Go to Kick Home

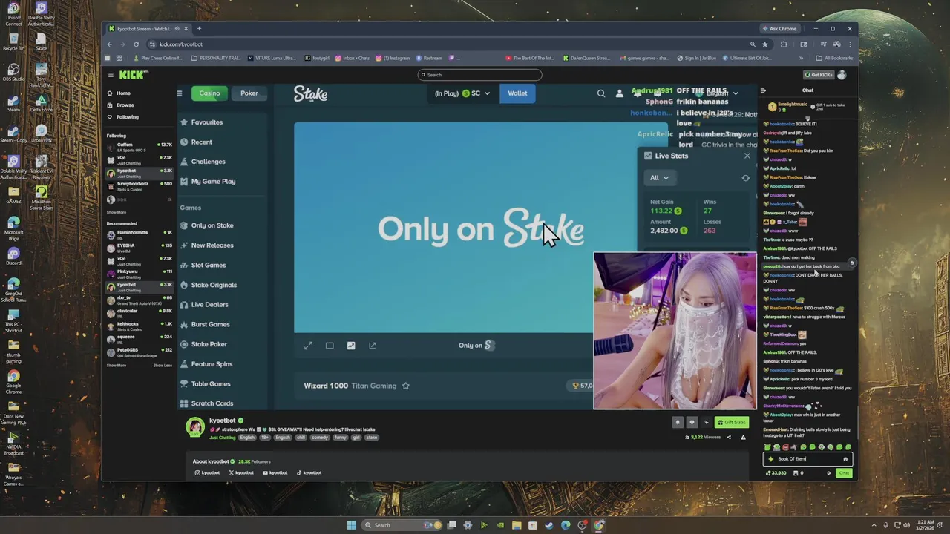[x=119, y=93]
